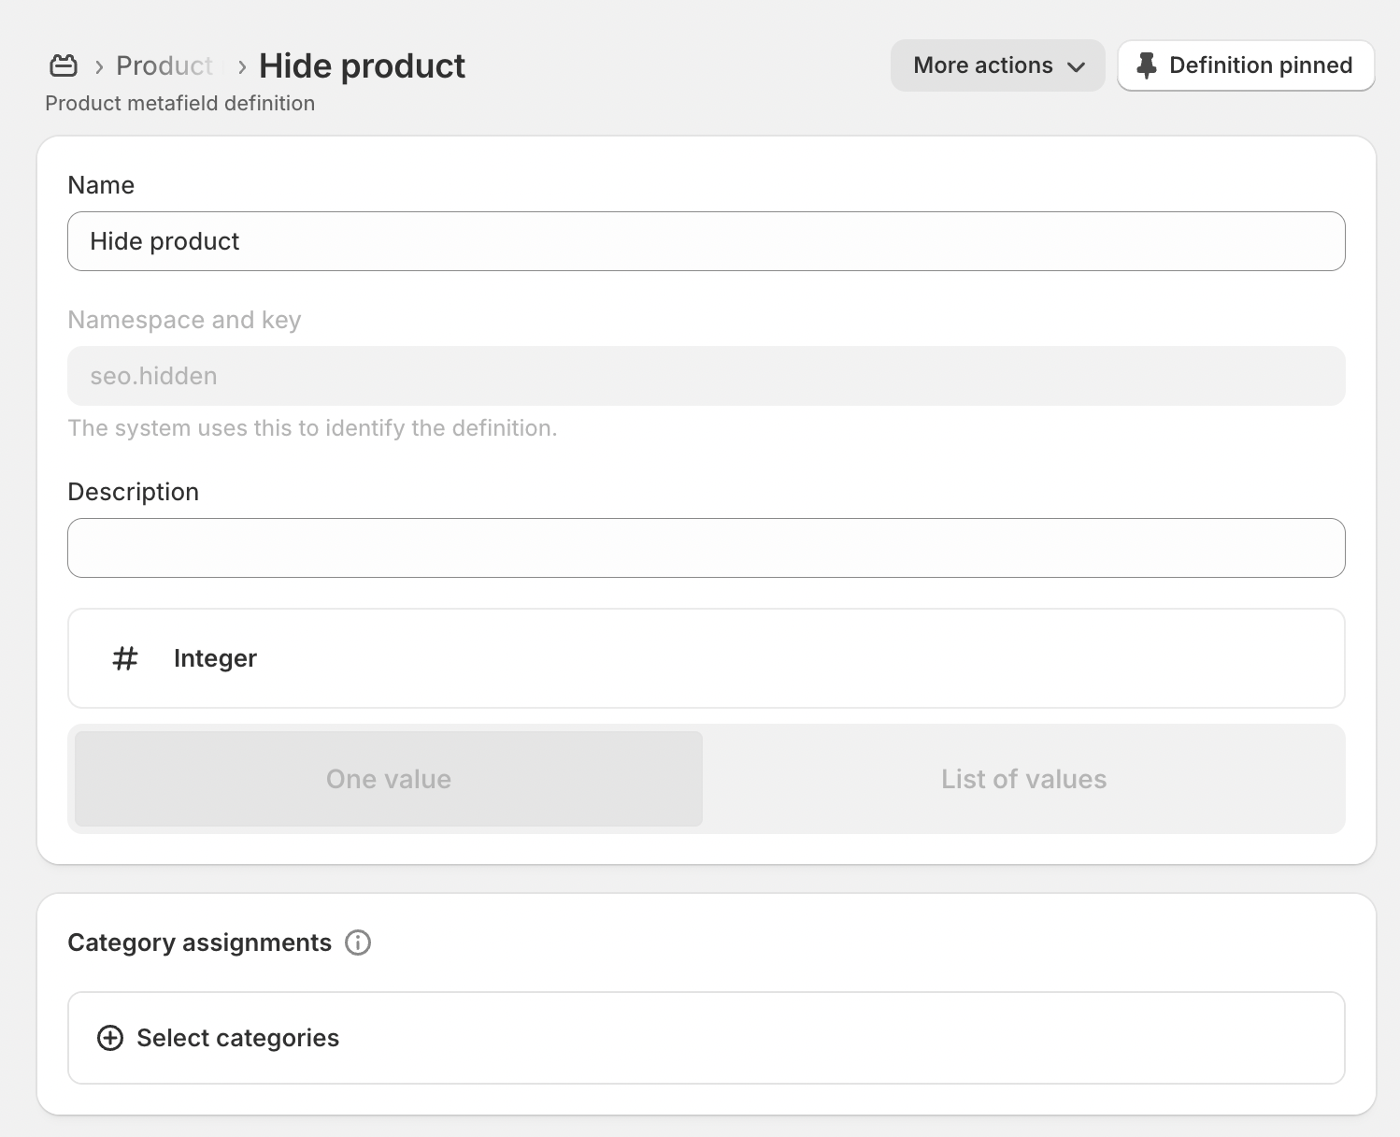This screenshot has height=1137, width=1400.
Task: Click into the Description text field
Action: pos(706,548)
